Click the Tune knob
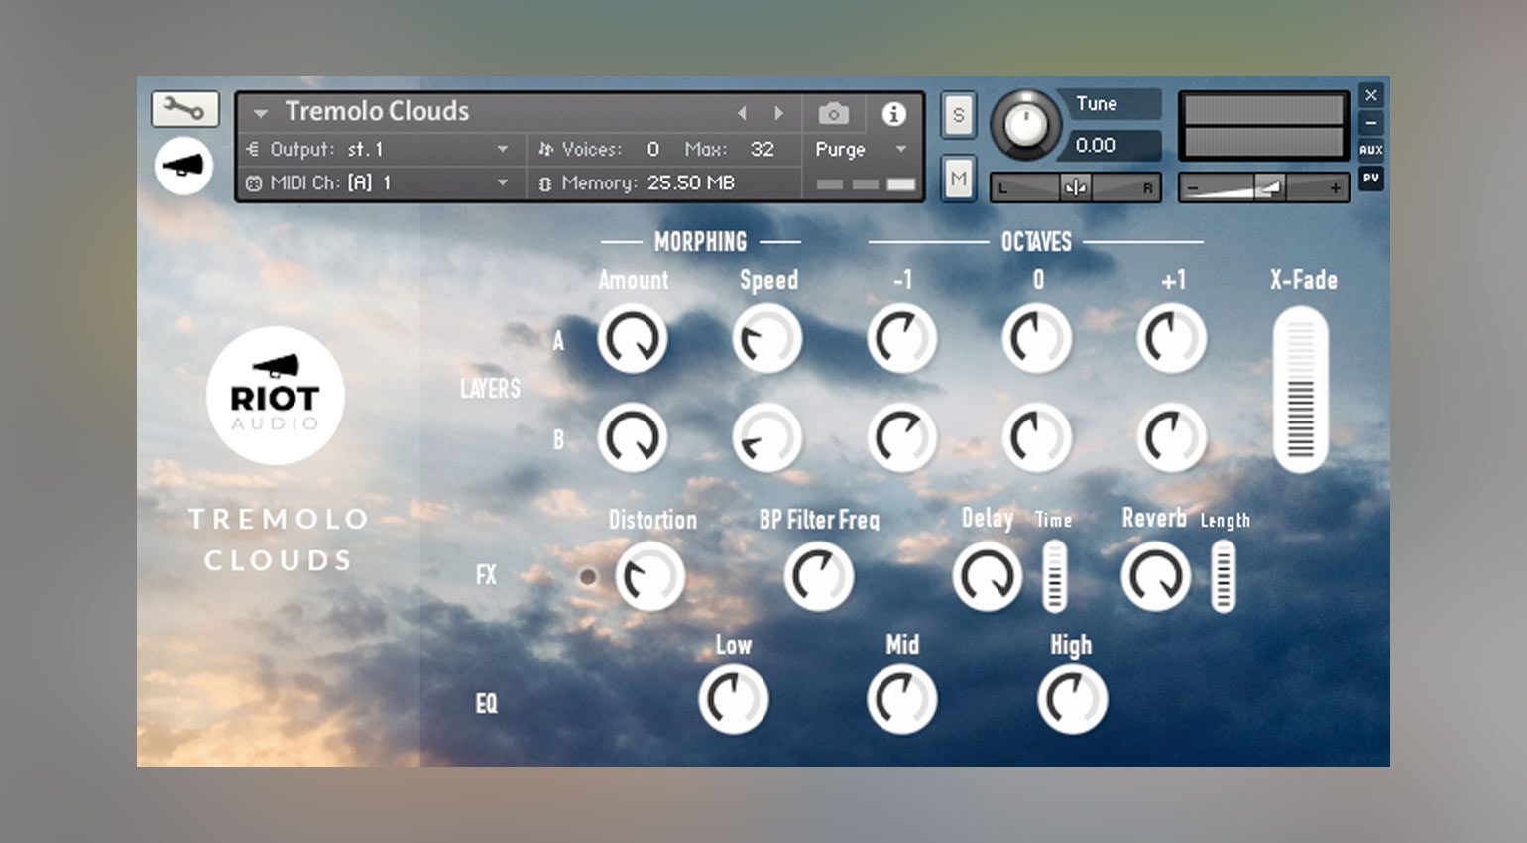The width and height of the screenshot is (1527, 843). (x=1026, y=124)
